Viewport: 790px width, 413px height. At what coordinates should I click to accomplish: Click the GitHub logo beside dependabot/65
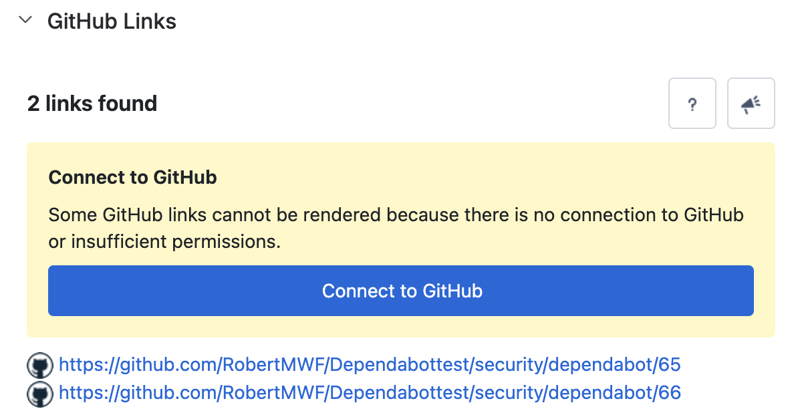pyautogui.click(x=40, y=365)
